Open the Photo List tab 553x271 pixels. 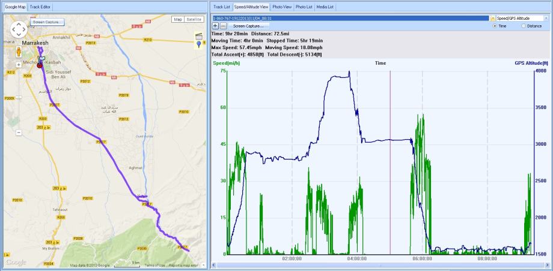304,7
